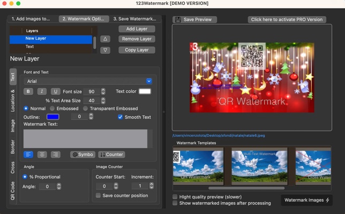Align watermark text left

tap(28, 155)
